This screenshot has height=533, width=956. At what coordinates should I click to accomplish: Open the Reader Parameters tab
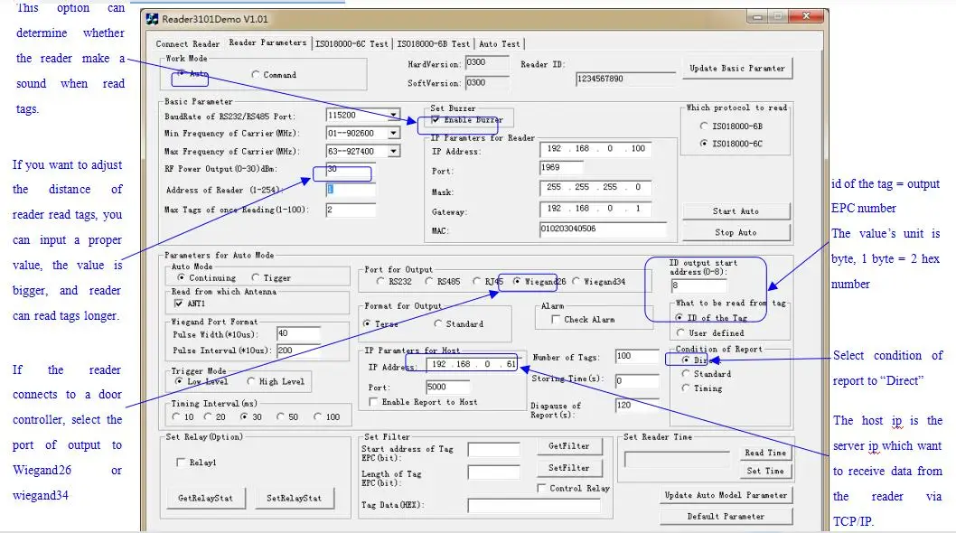coord(267,42)
